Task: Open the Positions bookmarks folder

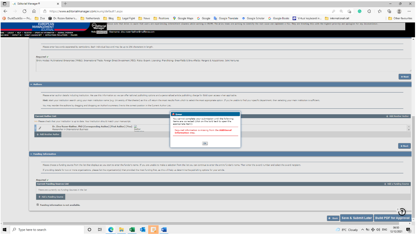Action: (161, 19)
